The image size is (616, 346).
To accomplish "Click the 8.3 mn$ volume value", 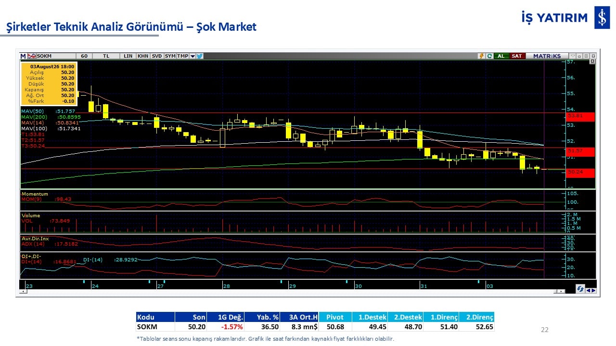I will tap(305, 327).
